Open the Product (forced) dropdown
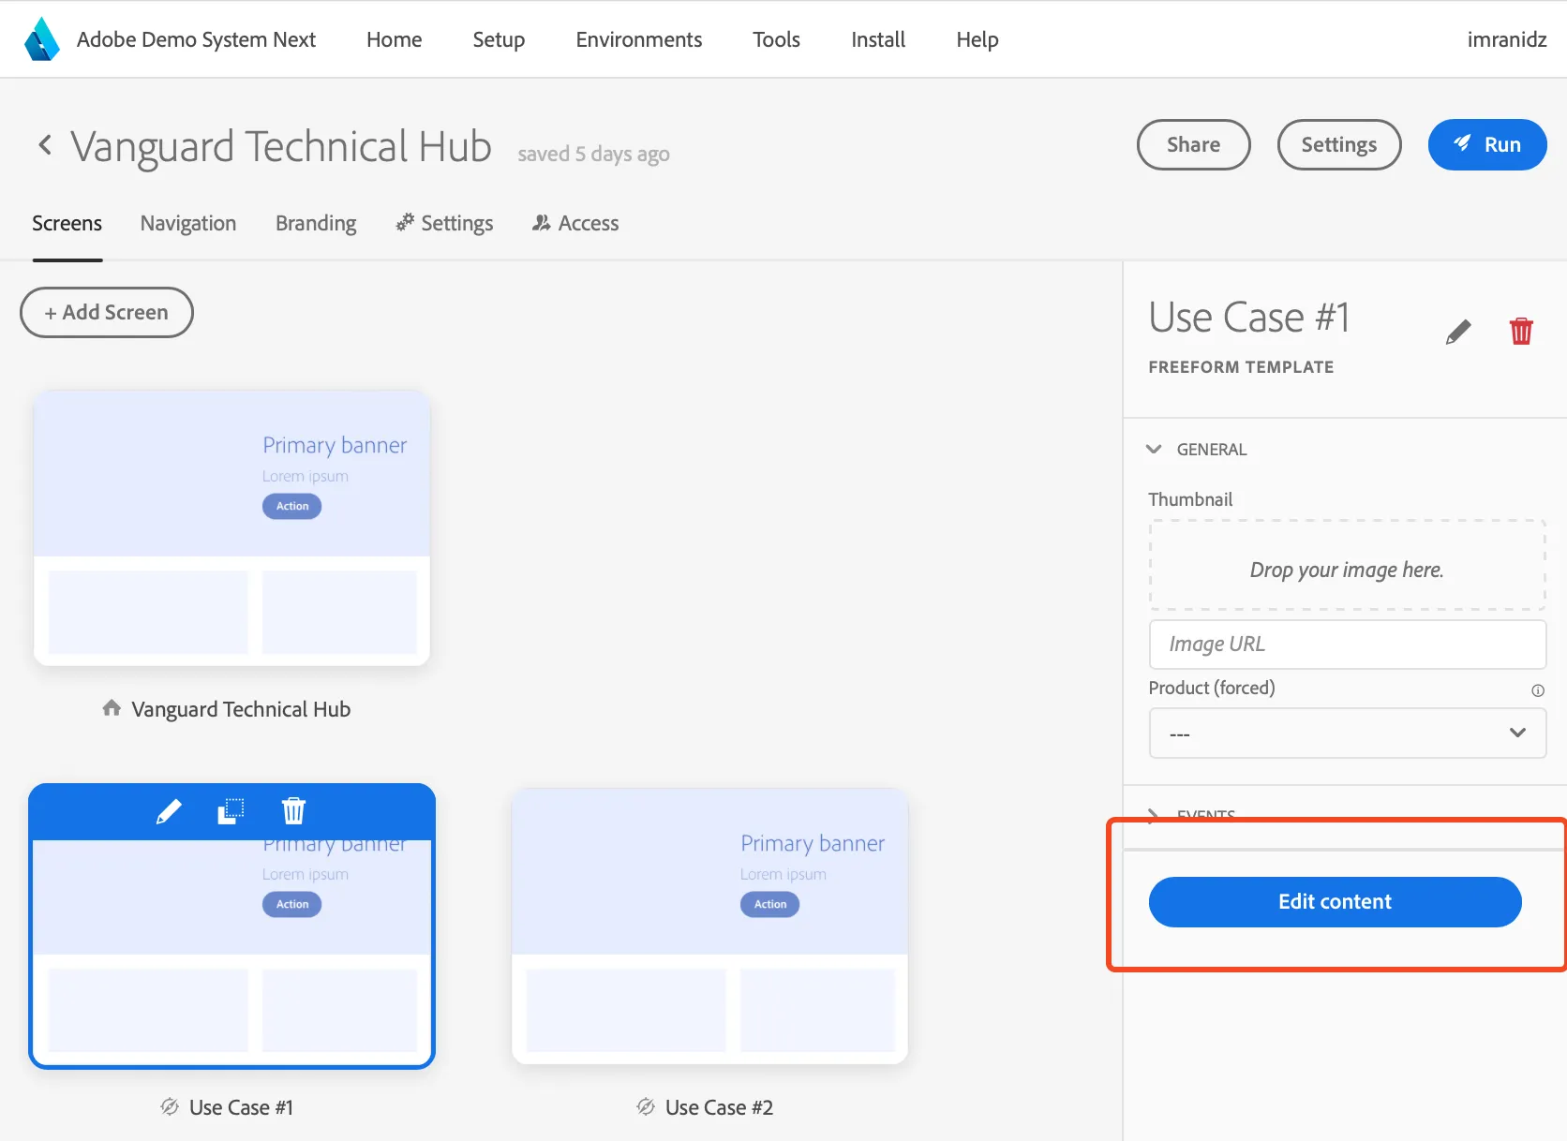Screen dimensions: 1567x1141 [x=1347, y=733]
